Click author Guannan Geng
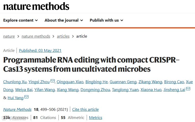The width and height of the screenshot is (195, 122). (x=123, y=82)
